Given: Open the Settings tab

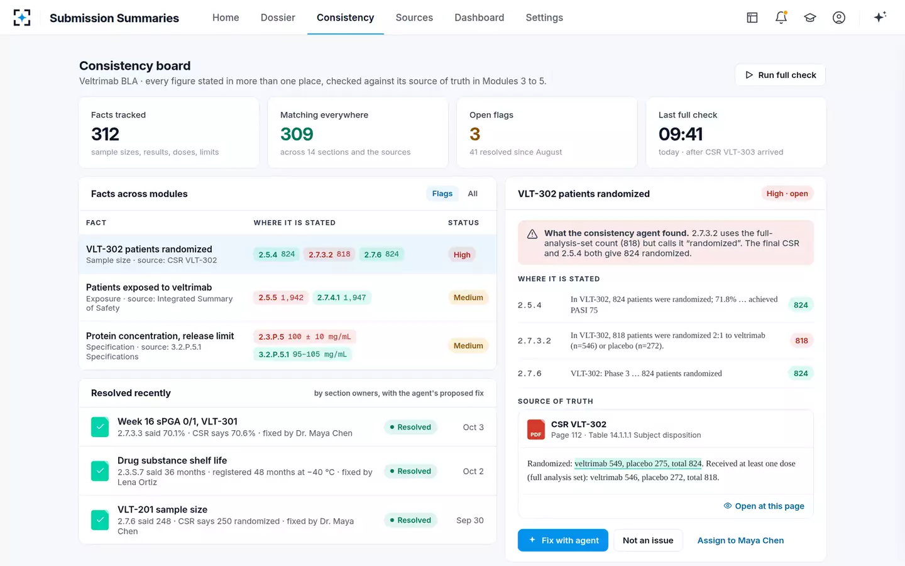Looking at the screenshot, I should [x=544, y=18].
